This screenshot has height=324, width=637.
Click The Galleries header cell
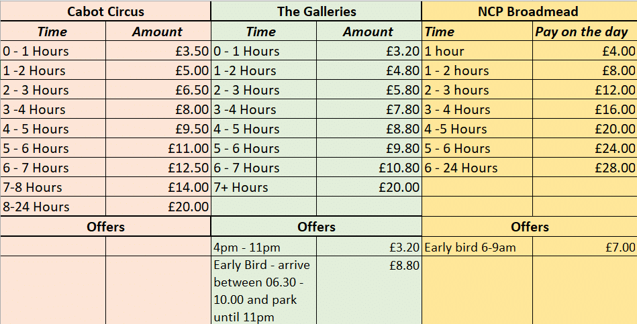[x=316, y=11]
